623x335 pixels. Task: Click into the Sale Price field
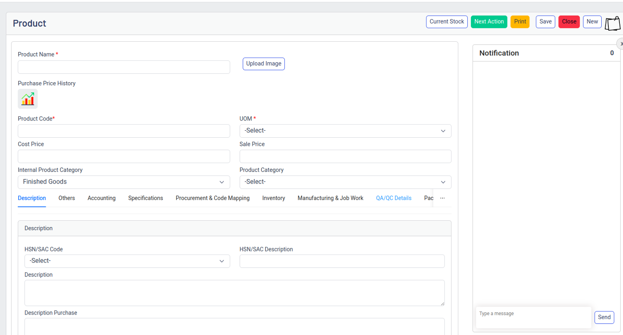coord(345,156)
